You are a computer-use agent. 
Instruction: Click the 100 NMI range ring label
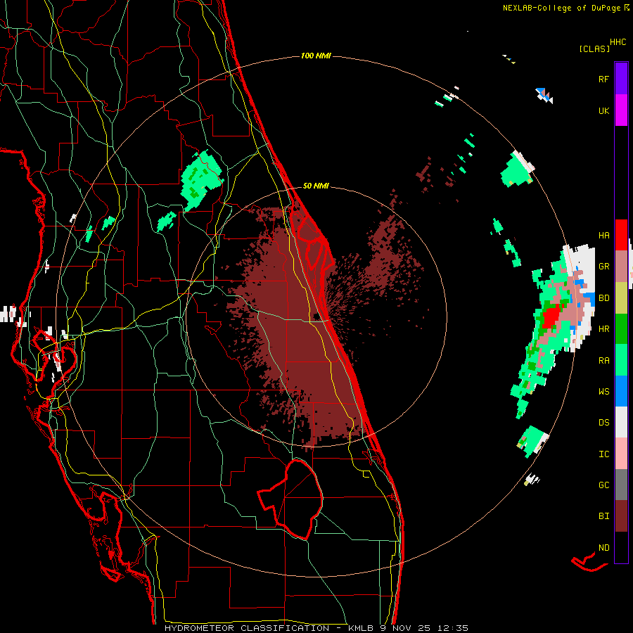[316, 56]
